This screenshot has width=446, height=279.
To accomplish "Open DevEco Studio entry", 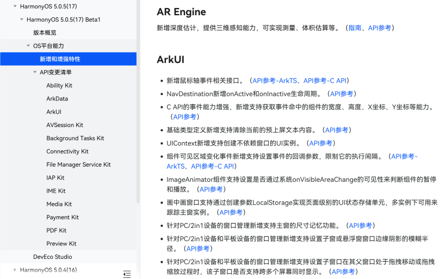I will coord(53,257).
